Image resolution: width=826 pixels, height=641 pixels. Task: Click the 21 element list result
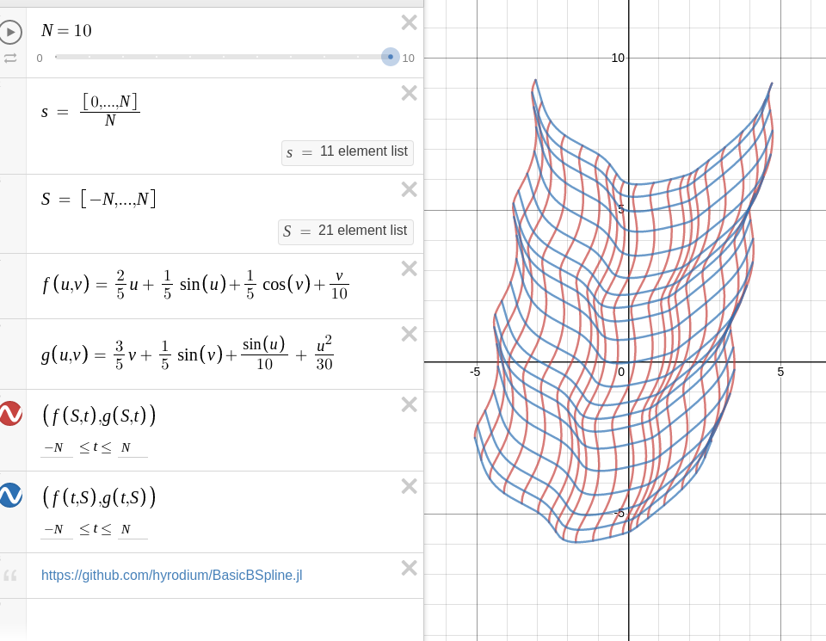tap(346, 231)
